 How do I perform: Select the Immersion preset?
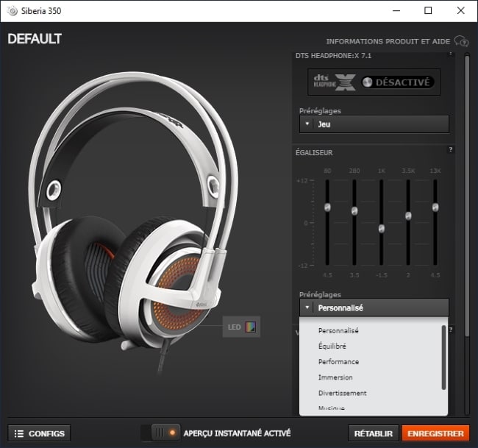pyautogui.click(x=335, y=377)
